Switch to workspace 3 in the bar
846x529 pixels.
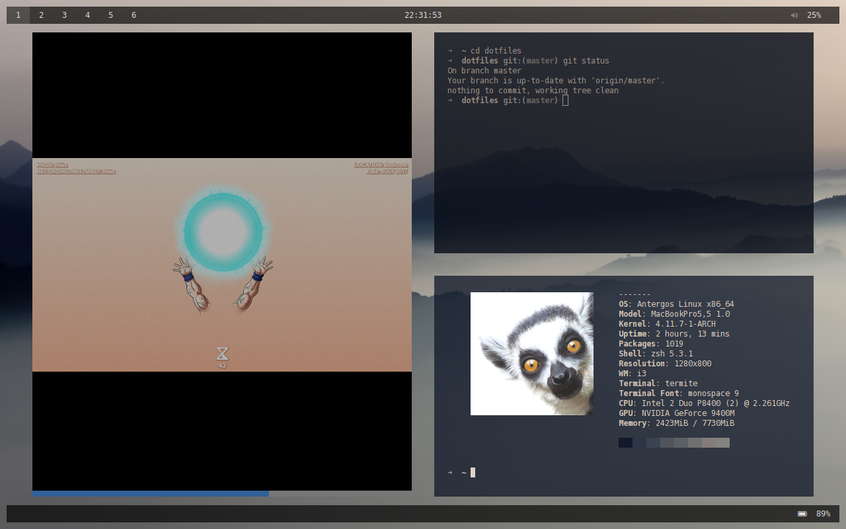click(x=64, y=15)
